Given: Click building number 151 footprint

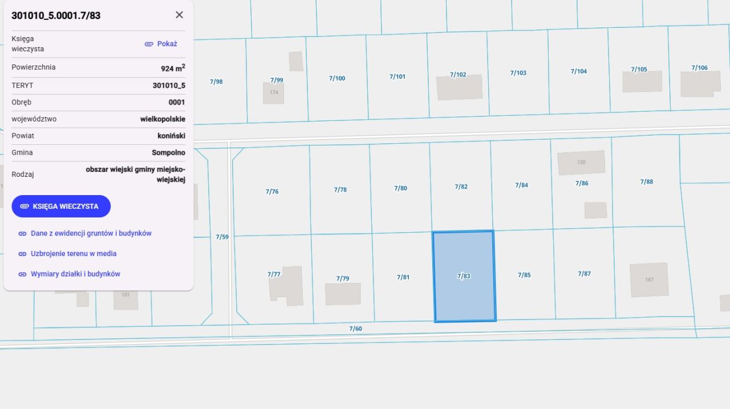Looking at the screenshot, I should click(125, 299).
